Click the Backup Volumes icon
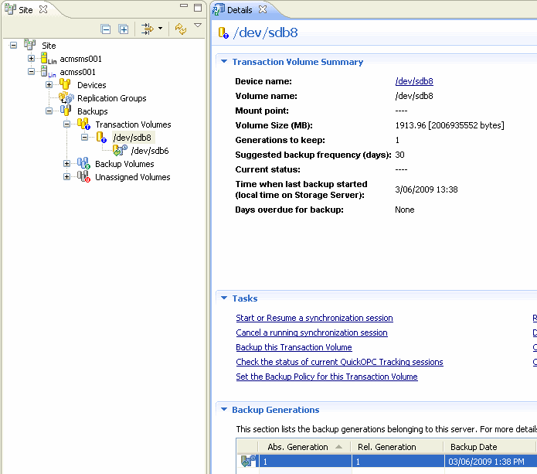537x474 pixels. [83, 163]
